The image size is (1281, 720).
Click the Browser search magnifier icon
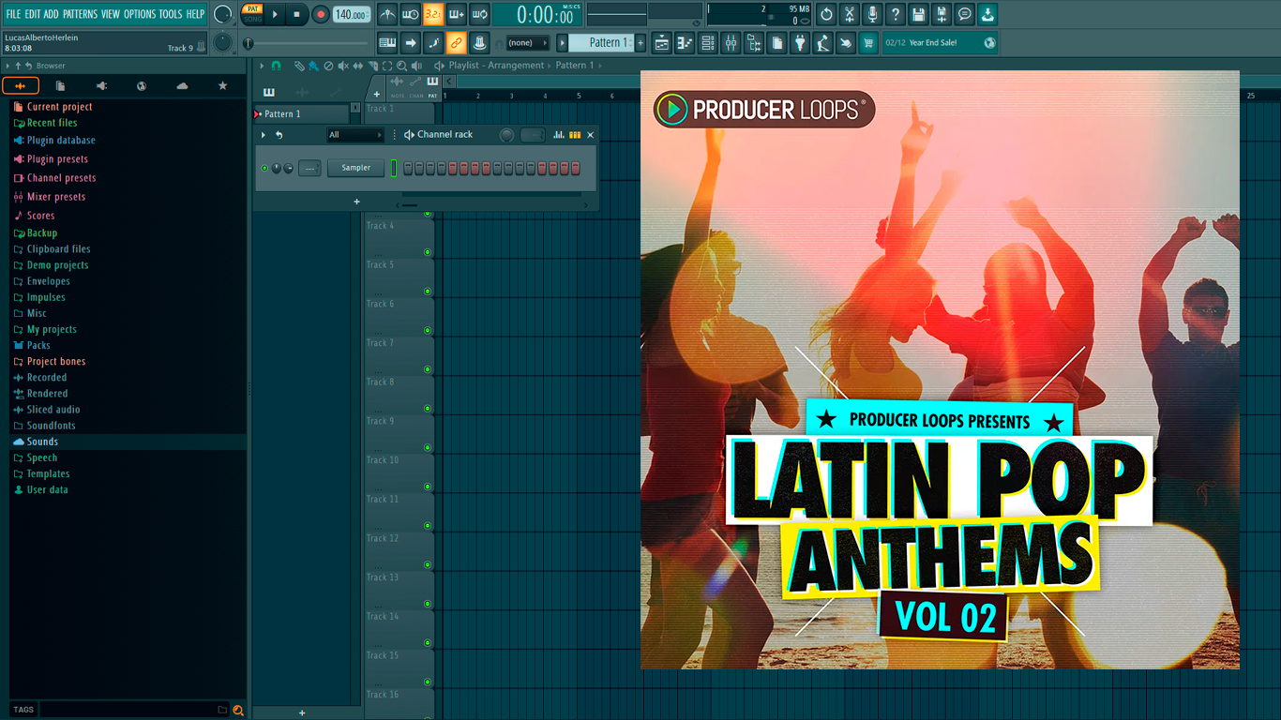click(x=238, y=710)
